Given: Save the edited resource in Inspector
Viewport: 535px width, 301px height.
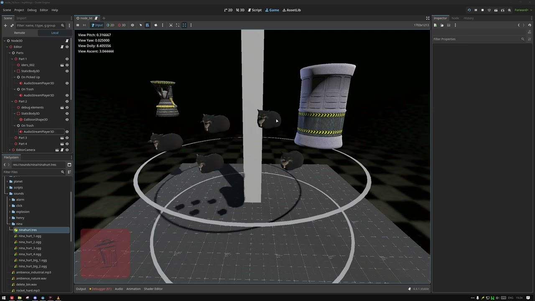Looking at the screenshot, I should [448, 25].
